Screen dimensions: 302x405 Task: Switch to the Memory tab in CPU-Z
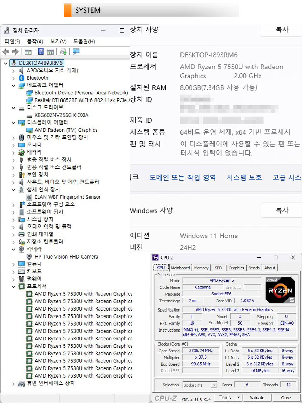pyautogui.click(x=201, y=268)
